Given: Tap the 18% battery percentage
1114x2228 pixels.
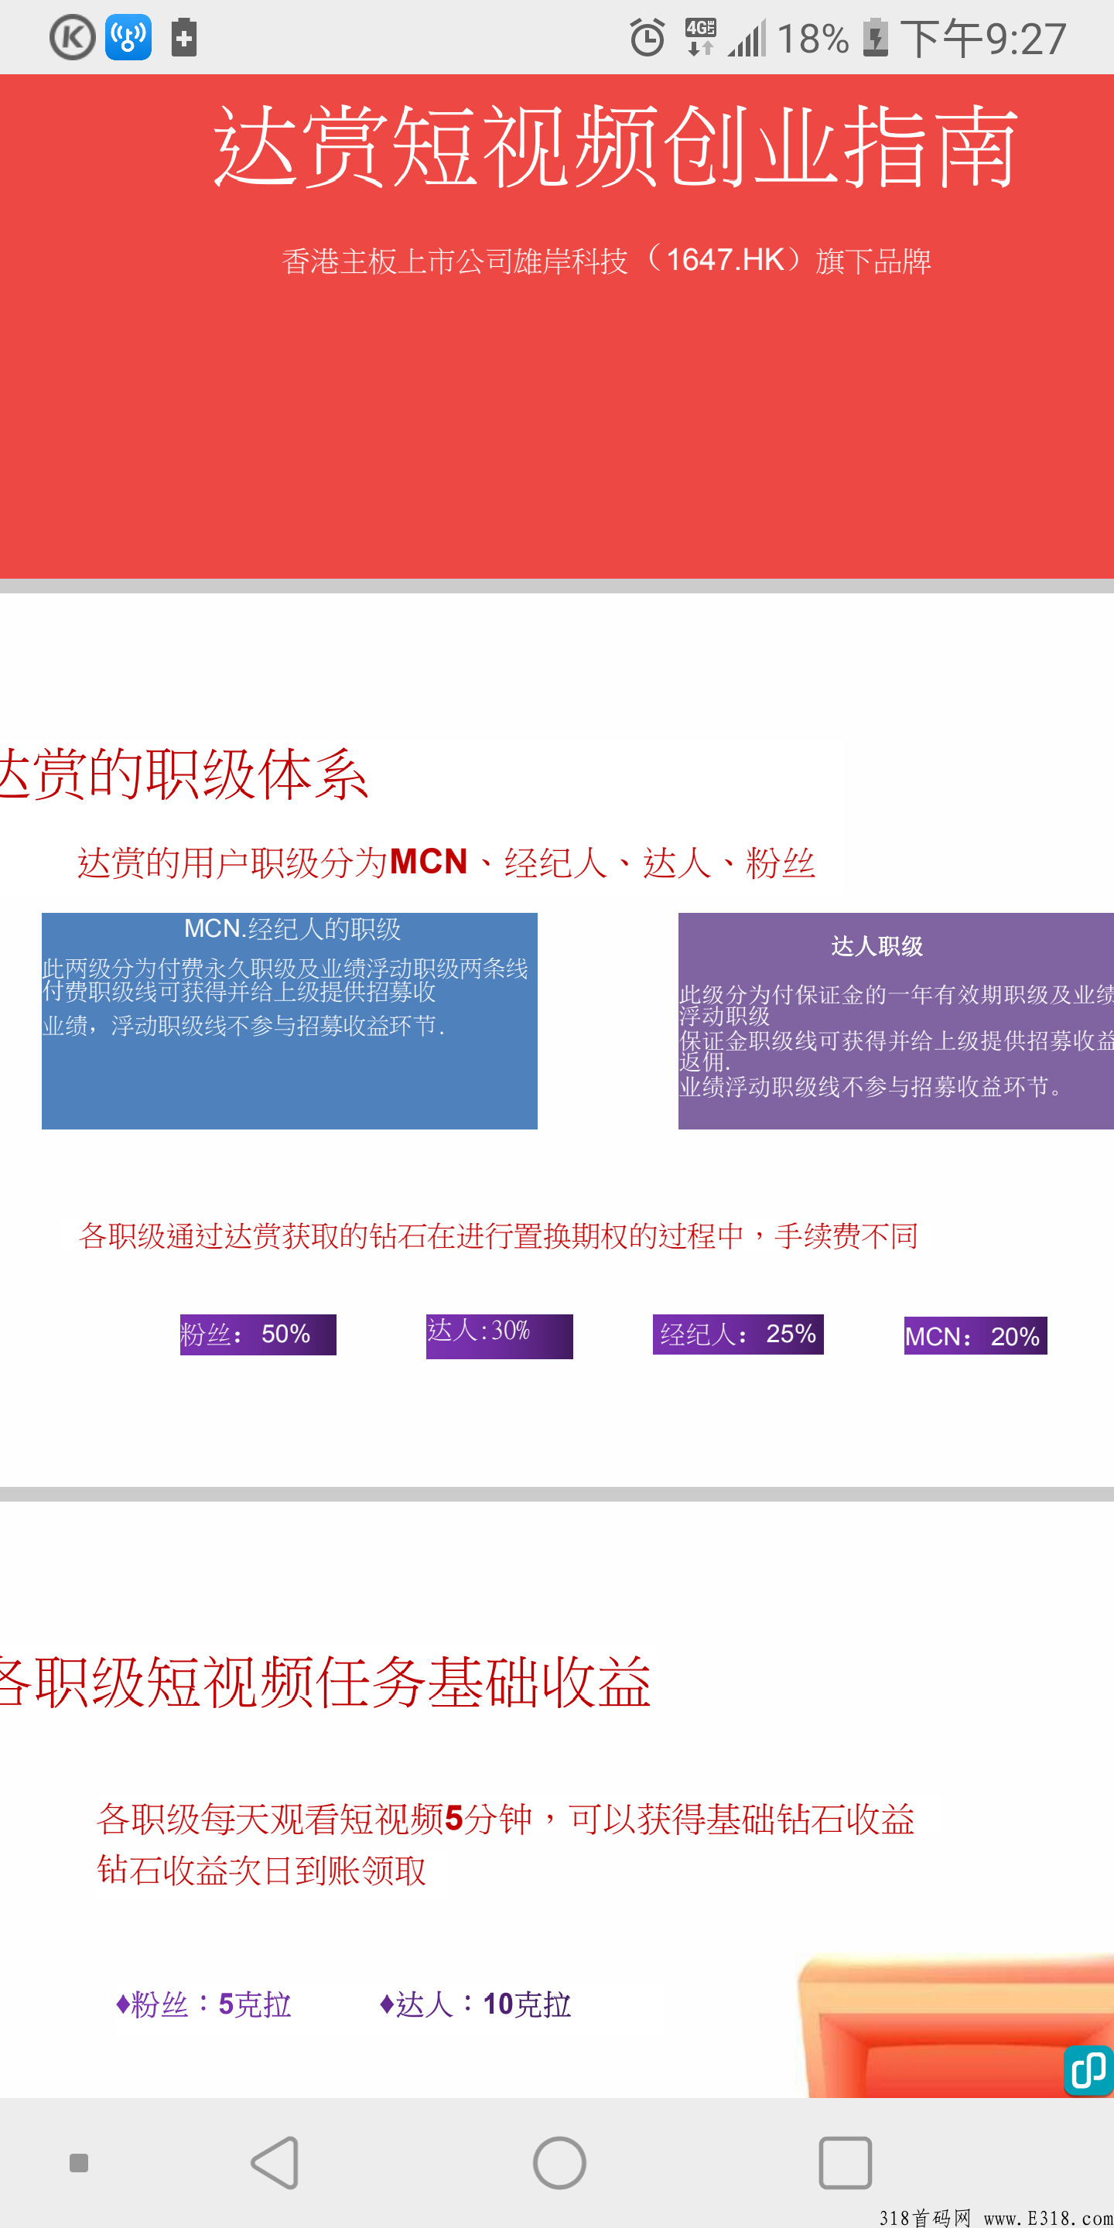Looking at the screenshot, I should pos(813,39).
